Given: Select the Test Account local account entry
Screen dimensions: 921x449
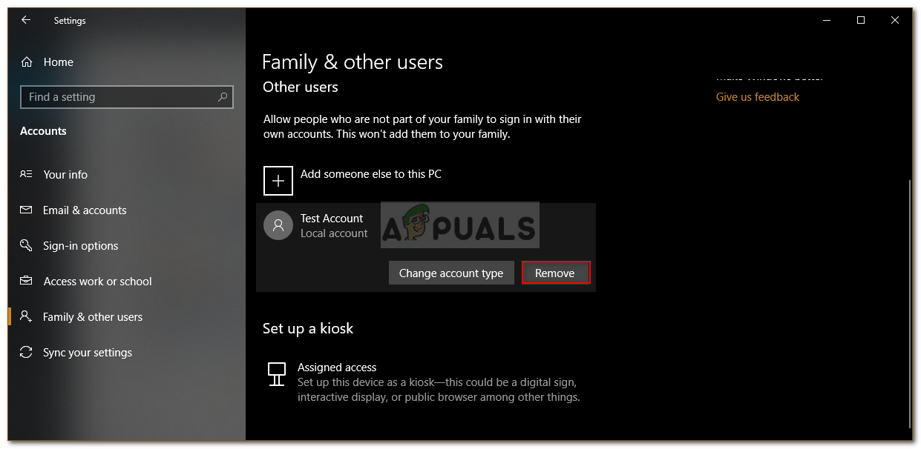Looking at the screenshot, I should [x=334, y=225].
